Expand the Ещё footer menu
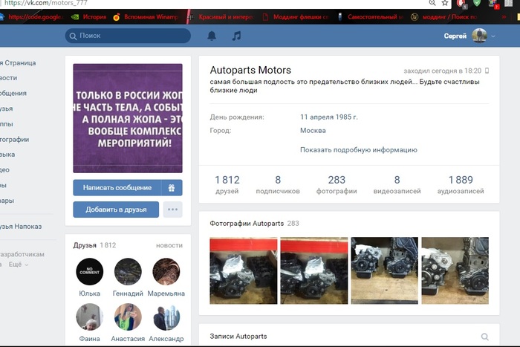The image size is (520, 347). click(19, 265)
